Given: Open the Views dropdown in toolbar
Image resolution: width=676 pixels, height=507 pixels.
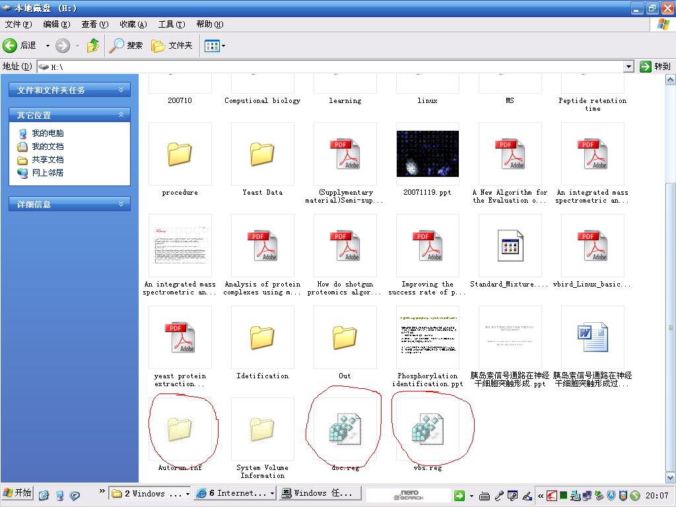Looking at the screenshot, I should 215,46.
